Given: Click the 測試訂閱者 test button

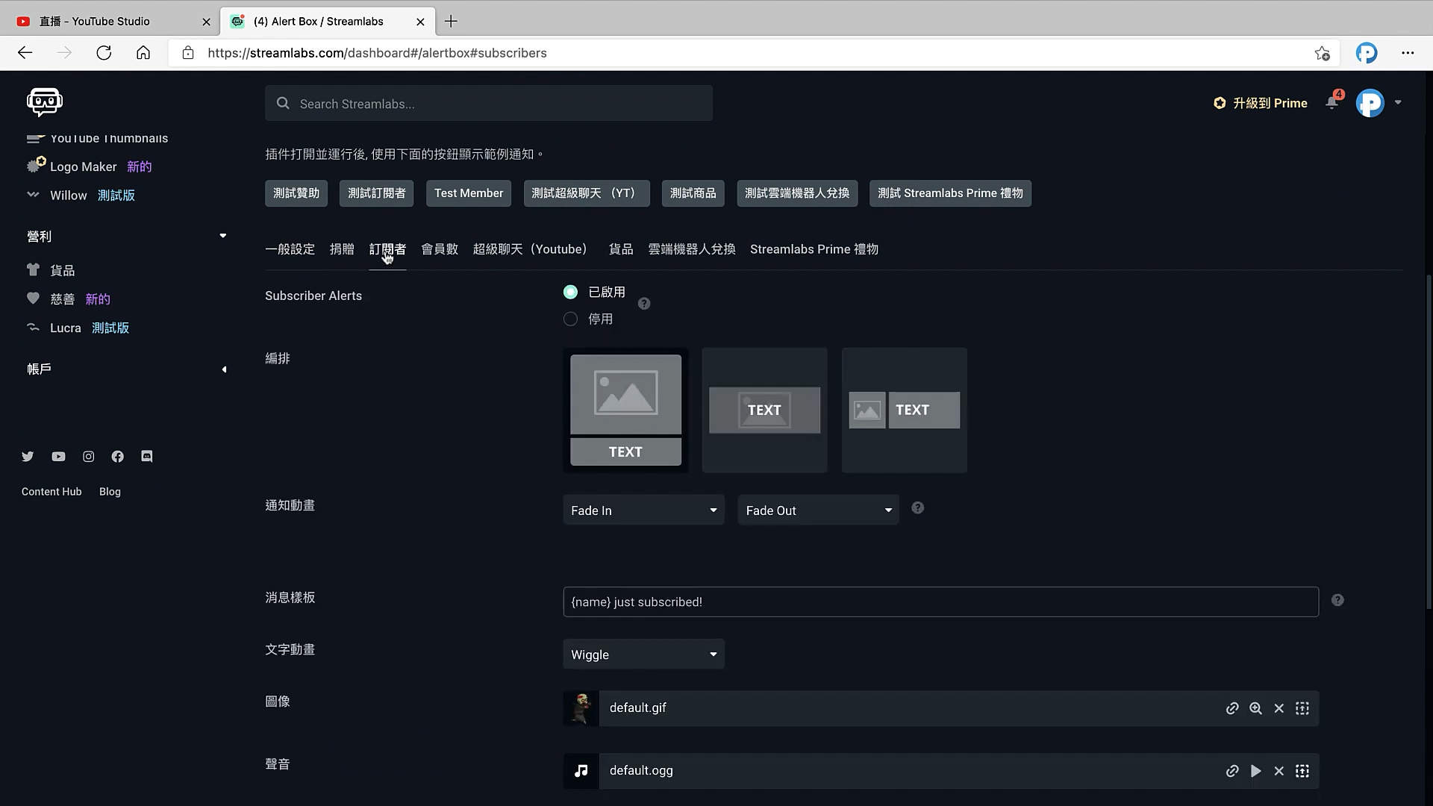Looking at the screenshot, I should (x=376, y=193).
